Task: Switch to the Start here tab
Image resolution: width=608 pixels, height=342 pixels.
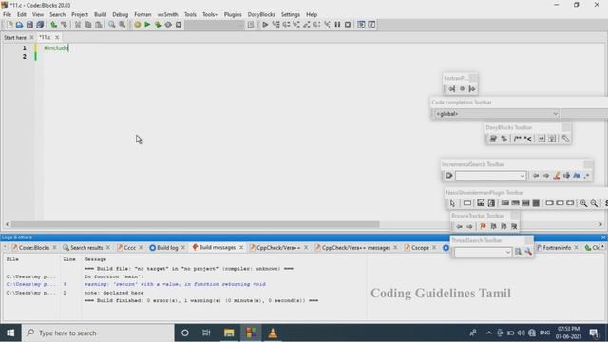Action: (x=15, y=38)
